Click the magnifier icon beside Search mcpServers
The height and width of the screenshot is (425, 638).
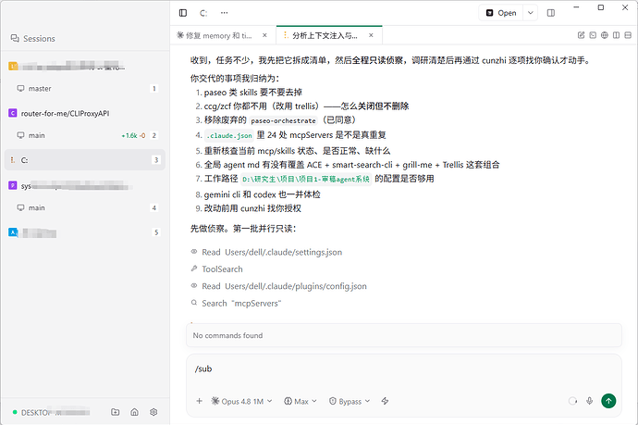click(x=194, y=303)
